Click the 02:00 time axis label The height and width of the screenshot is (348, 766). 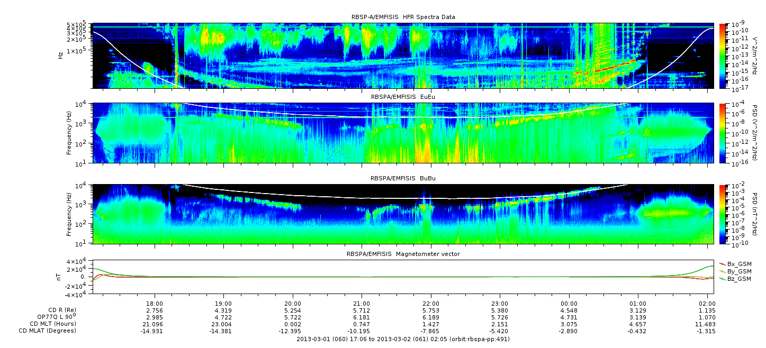tap(707, 304)
